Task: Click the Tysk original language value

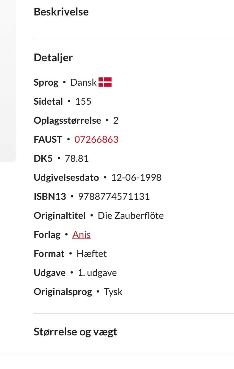Action: click(113, 292)
